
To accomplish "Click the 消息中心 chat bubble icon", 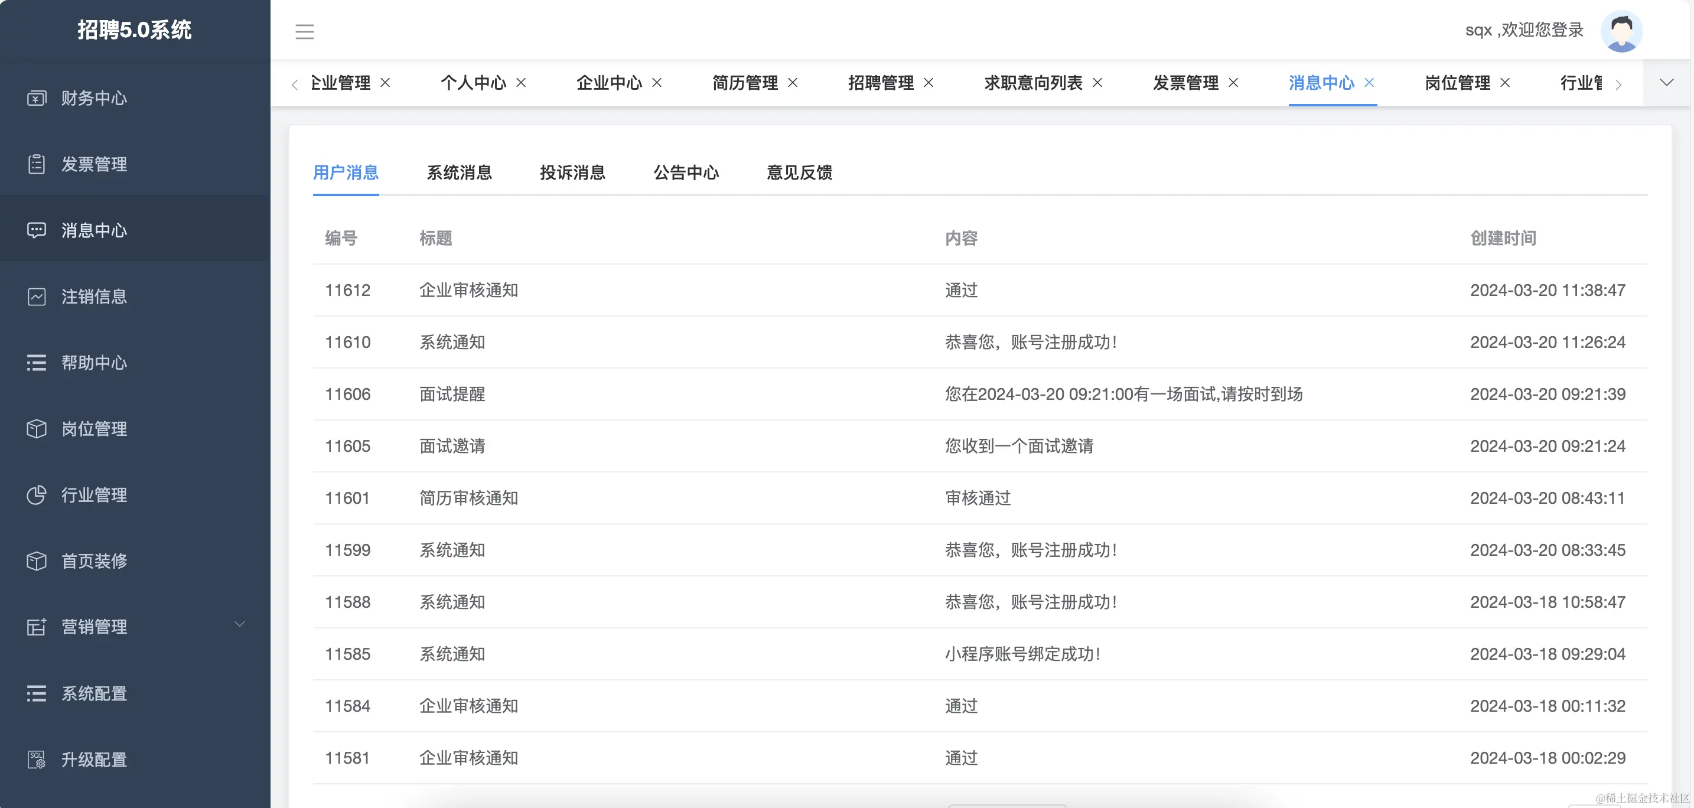I will point(36,229).
